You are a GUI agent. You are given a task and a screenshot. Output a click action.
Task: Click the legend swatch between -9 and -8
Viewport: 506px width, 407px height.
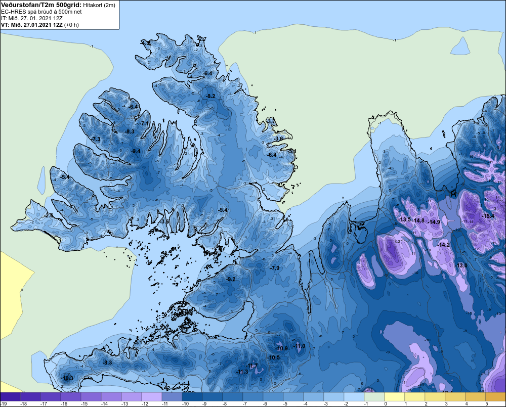(213, 397)
